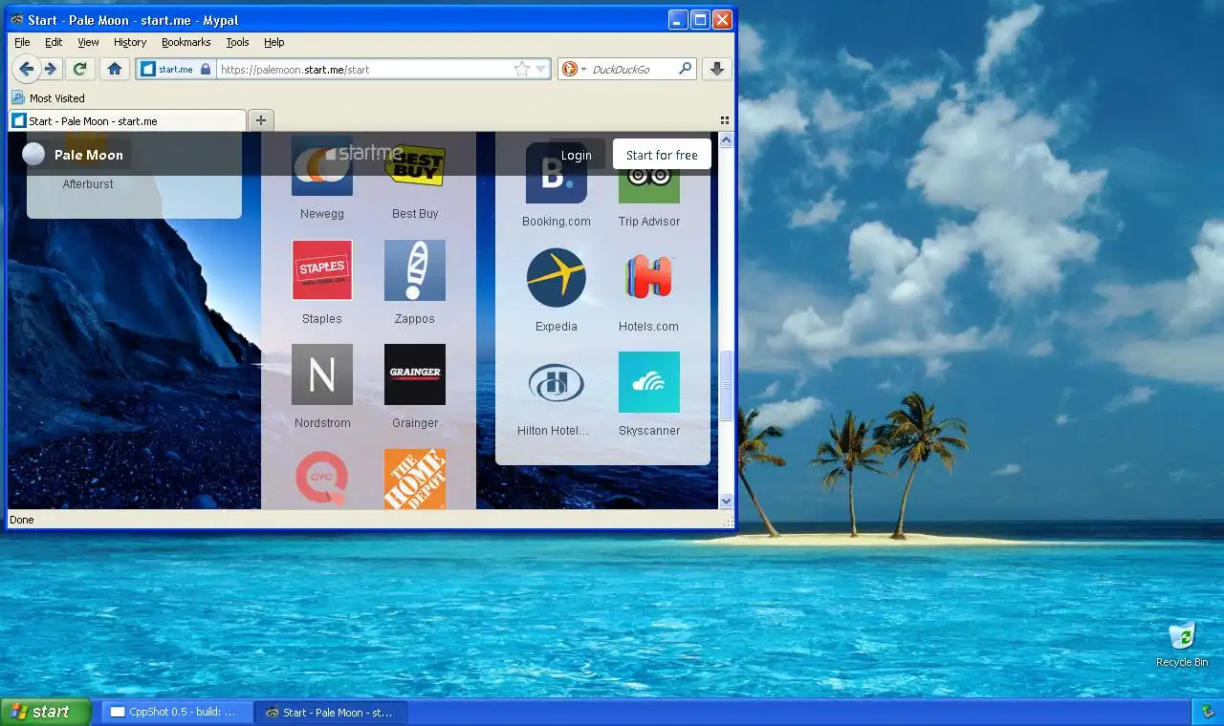Click the Start for free button
Screen dimensions: 1224x726
tap(662, 155)
